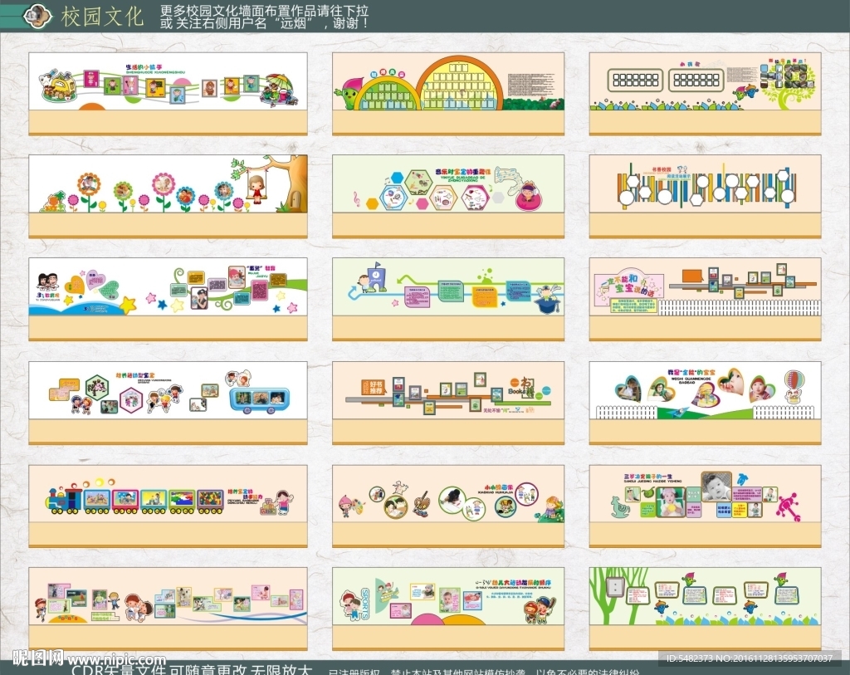
Task: Select the 三岁决定孩子的一生 baby photo design
Action: tap(706, 506)
